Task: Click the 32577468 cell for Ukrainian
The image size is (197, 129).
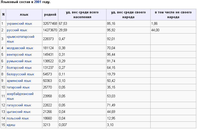Action: 50,24
